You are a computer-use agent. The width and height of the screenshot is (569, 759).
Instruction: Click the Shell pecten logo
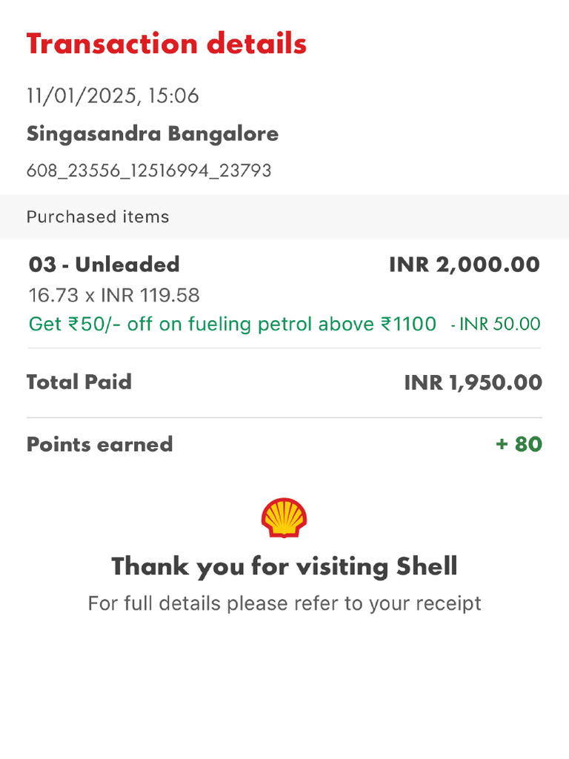284,518
